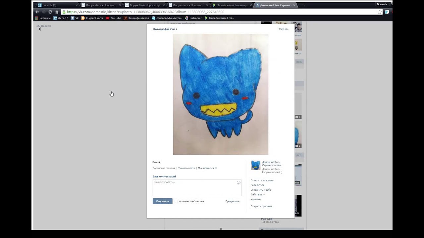Open the RuTracker bookmark
Viewport: 424px width, 238px height.
(x=193, y=18)
